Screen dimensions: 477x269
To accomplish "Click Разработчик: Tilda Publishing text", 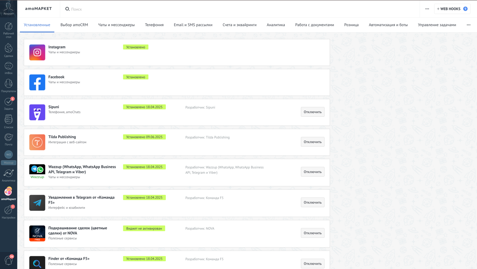I will 208,137.
